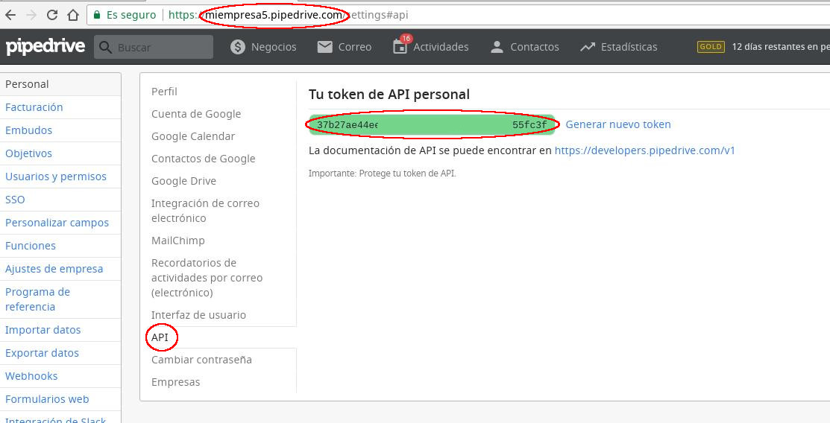Open Google Calendar settings

coord(193,136)
